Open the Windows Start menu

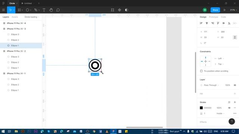click(x=3, y=131)
